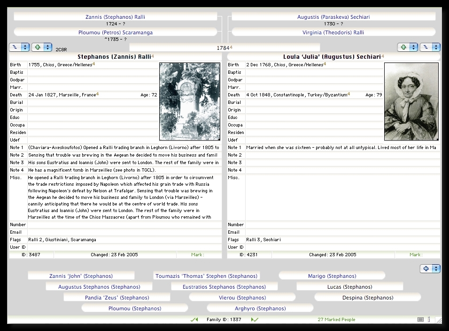Open the add-person popup above Stephanos
This screenshot has width=449, height=331.
point(41,47)
